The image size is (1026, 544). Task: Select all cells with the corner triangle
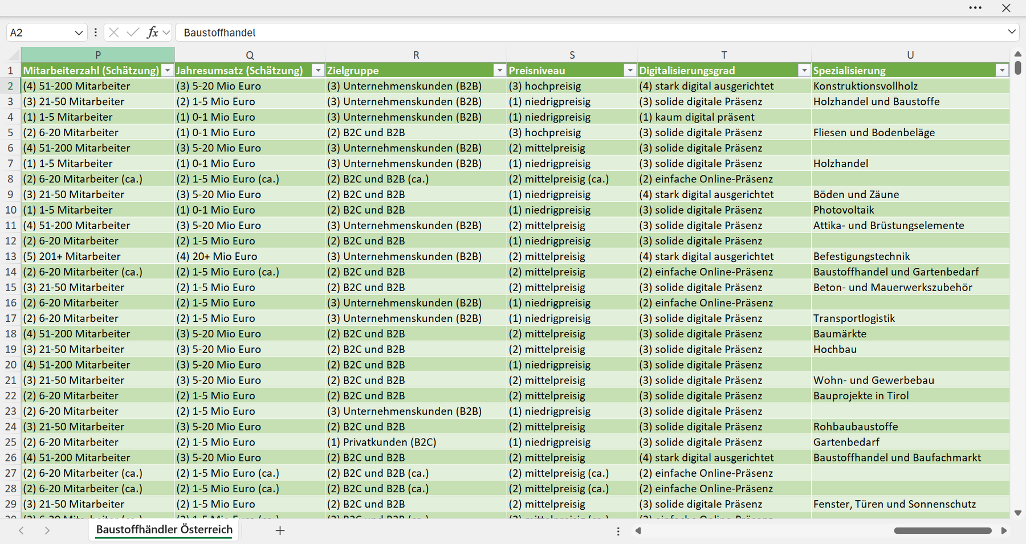click(x=14, y=55)
